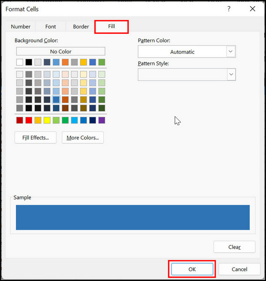The image size is (266, 281).
Task: Click the help question mark icon
Action: point(229,8)
